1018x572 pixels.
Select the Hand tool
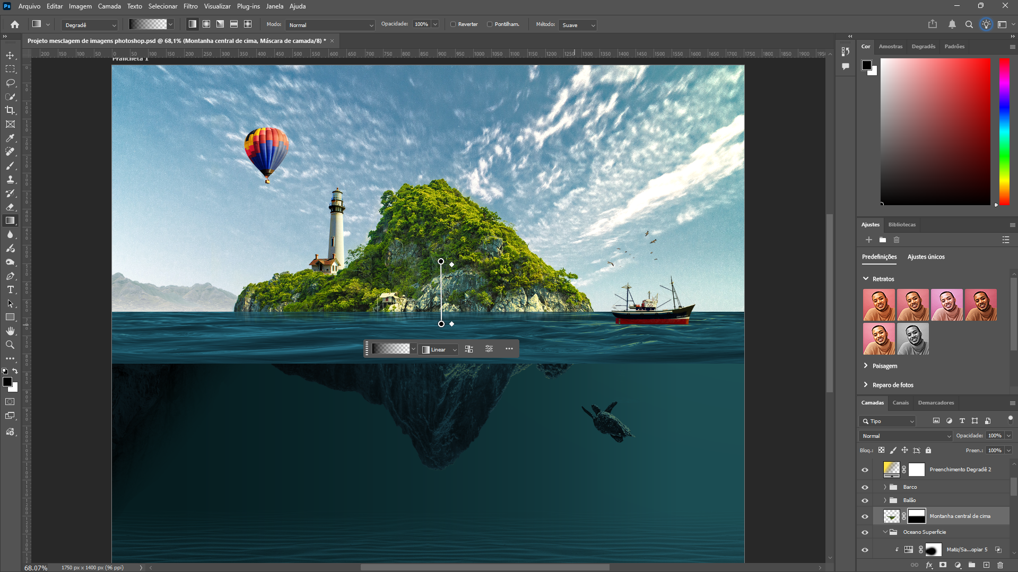coord(10,331)
